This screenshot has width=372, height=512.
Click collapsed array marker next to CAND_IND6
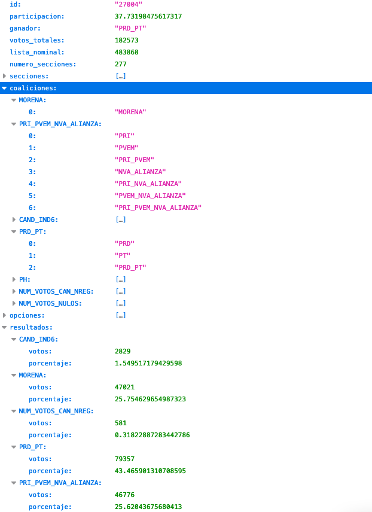(121, 220)
